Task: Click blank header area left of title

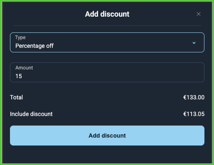Action: [44, 14]
